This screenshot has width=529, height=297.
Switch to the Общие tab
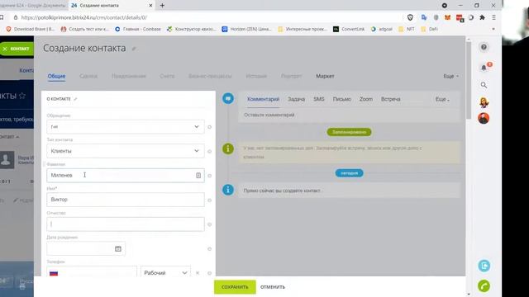coord(56,77)
